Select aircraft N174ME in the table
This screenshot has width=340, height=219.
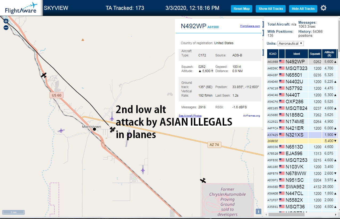[x=302, y=122]
